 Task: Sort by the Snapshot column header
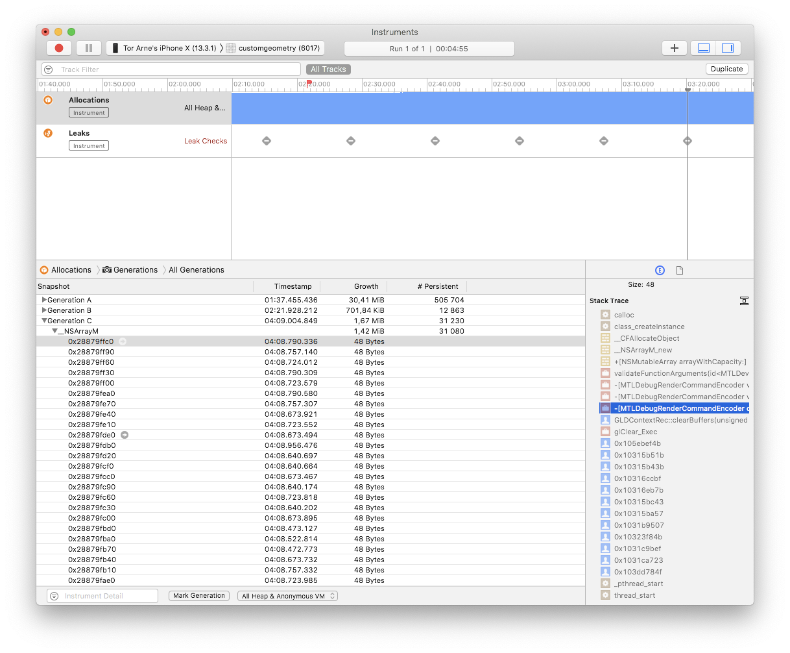145,286
